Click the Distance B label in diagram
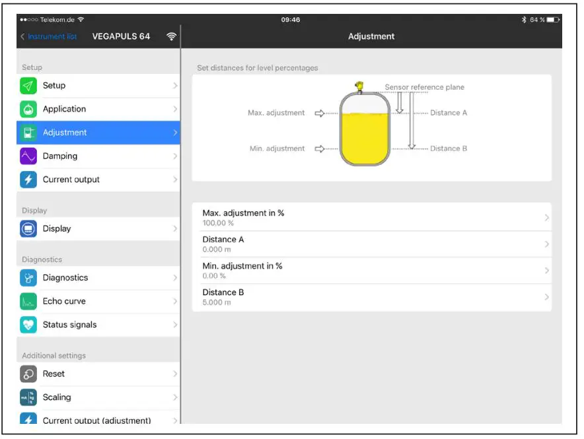The image size is (584, 439). click(449, 149)
